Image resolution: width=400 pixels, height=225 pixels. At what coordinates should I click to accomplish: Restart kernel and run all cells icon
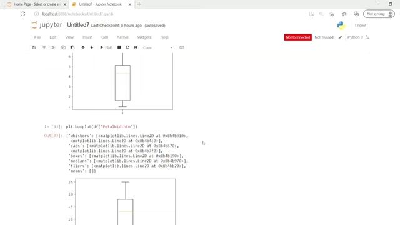[x=136, y=47]
